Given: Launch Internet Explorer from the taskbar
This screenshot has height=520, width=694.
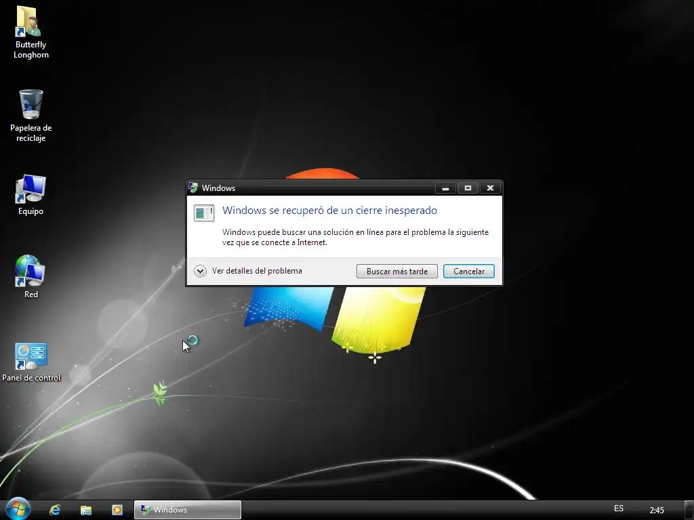Looking at the screenshot, I should click(55, 510).
